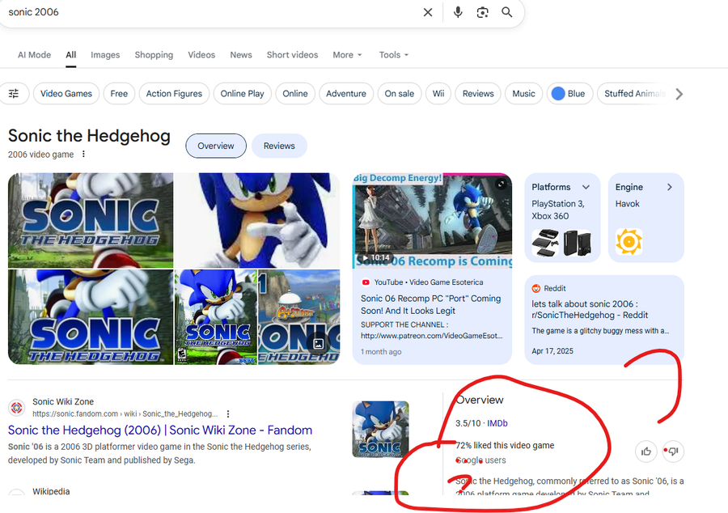The height and width of the screenshot is (513, 728).
Task: Apply the Stuffed Animals filter chip
Action: coord(634,94)
